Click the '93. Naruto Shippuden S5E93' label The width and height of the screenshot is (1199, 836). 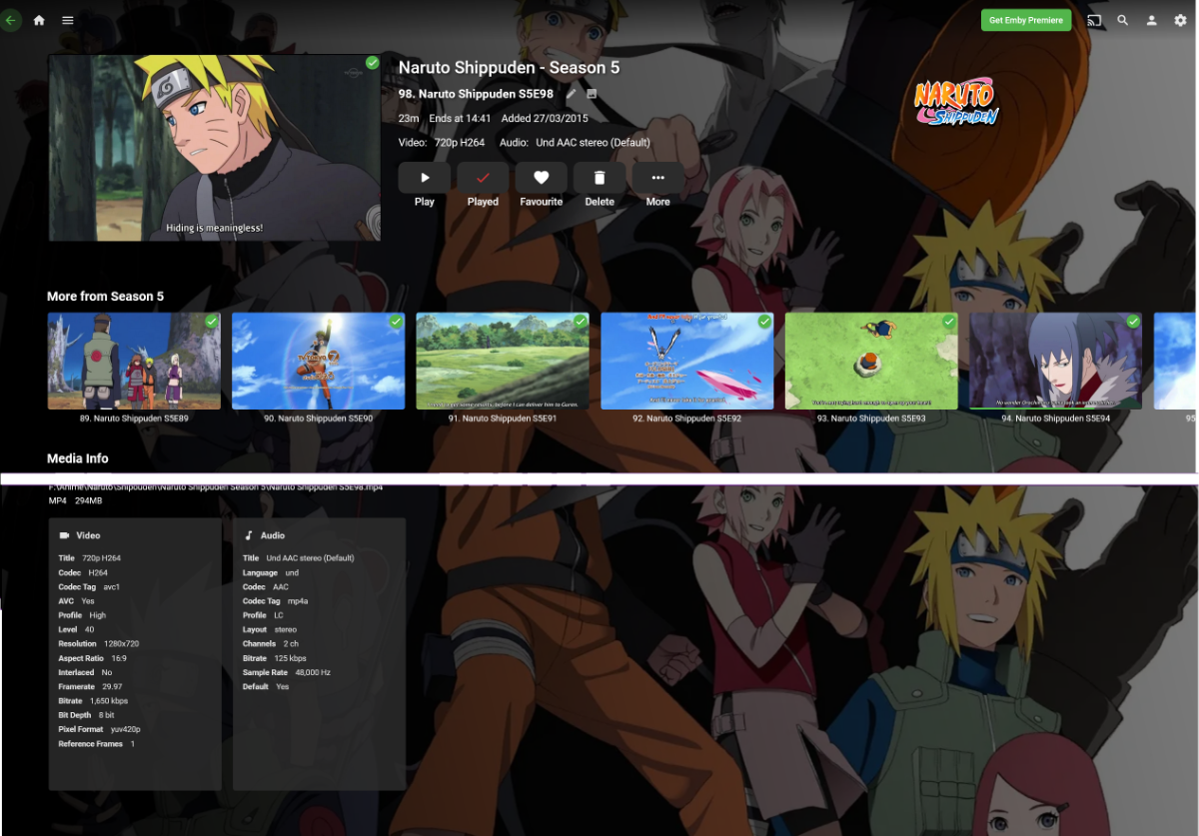871,418
